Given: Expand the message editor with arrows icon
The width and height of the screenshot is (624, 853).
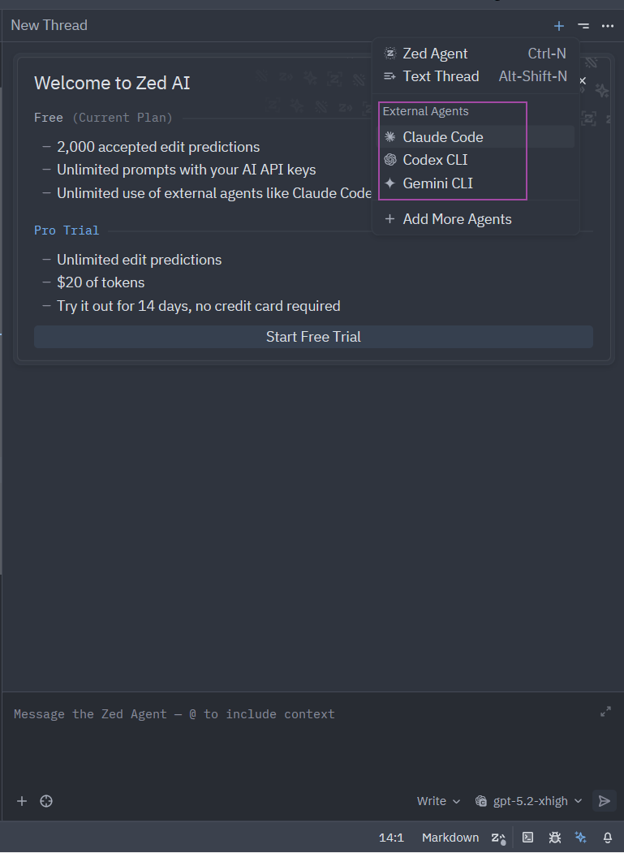Looking at the screenshot, I should point(605,711).
